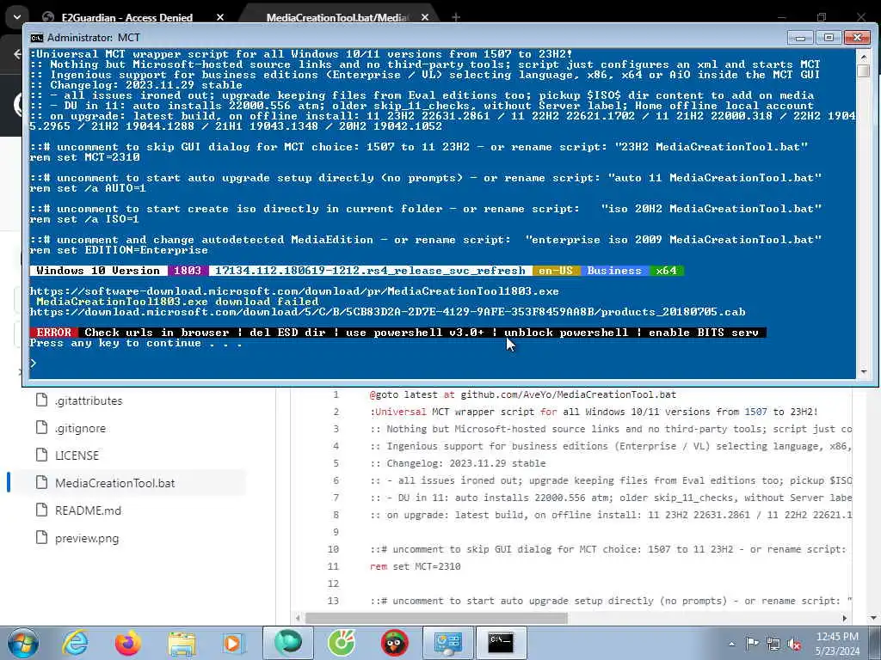This screenshot has width=881, height=660.
Task: Click the x64 label in console
Action: pos(667,271)
